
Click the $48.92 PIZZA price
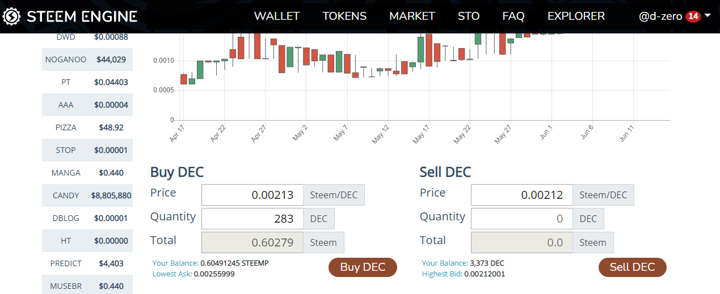pyautogui.click(x=111, y=127)
